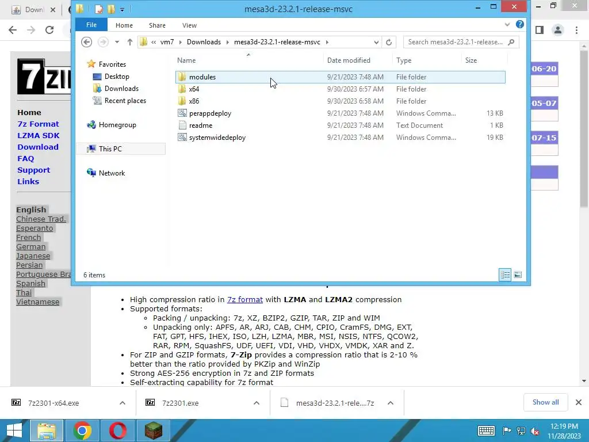Click Show all downloads button
589x442 pixels.
click(545, 402)
